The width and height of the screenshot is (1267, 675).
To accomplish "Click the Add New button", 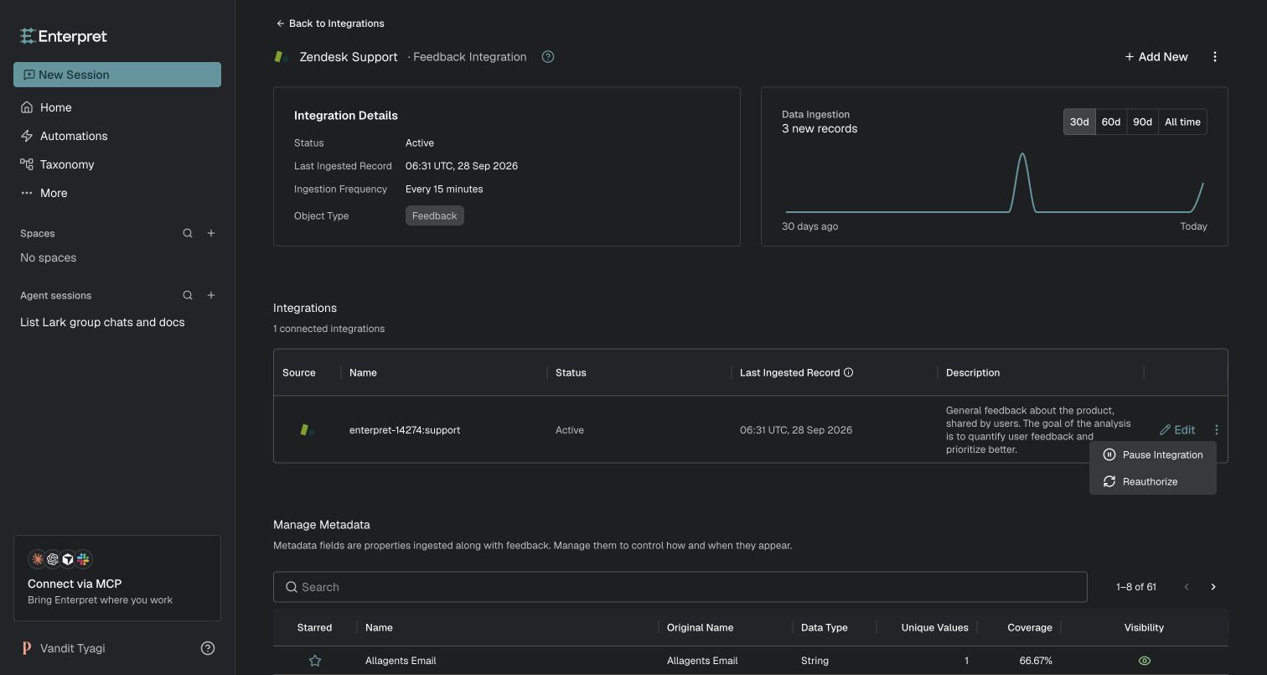I will 1156,57.
